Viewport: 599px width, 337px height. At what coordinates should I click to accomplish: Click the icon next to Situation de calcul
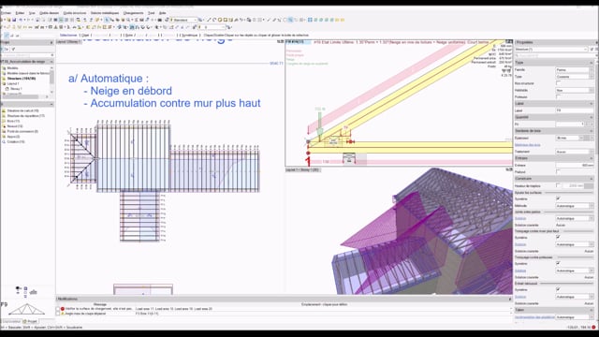click(x=4, y=110)
